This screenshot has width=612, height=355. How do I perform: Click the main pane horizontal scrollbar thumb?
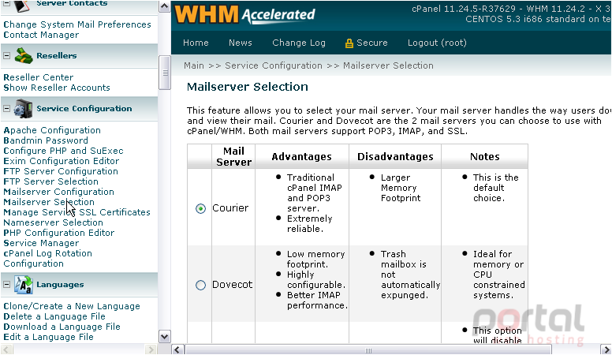click(x=368, y=349)
